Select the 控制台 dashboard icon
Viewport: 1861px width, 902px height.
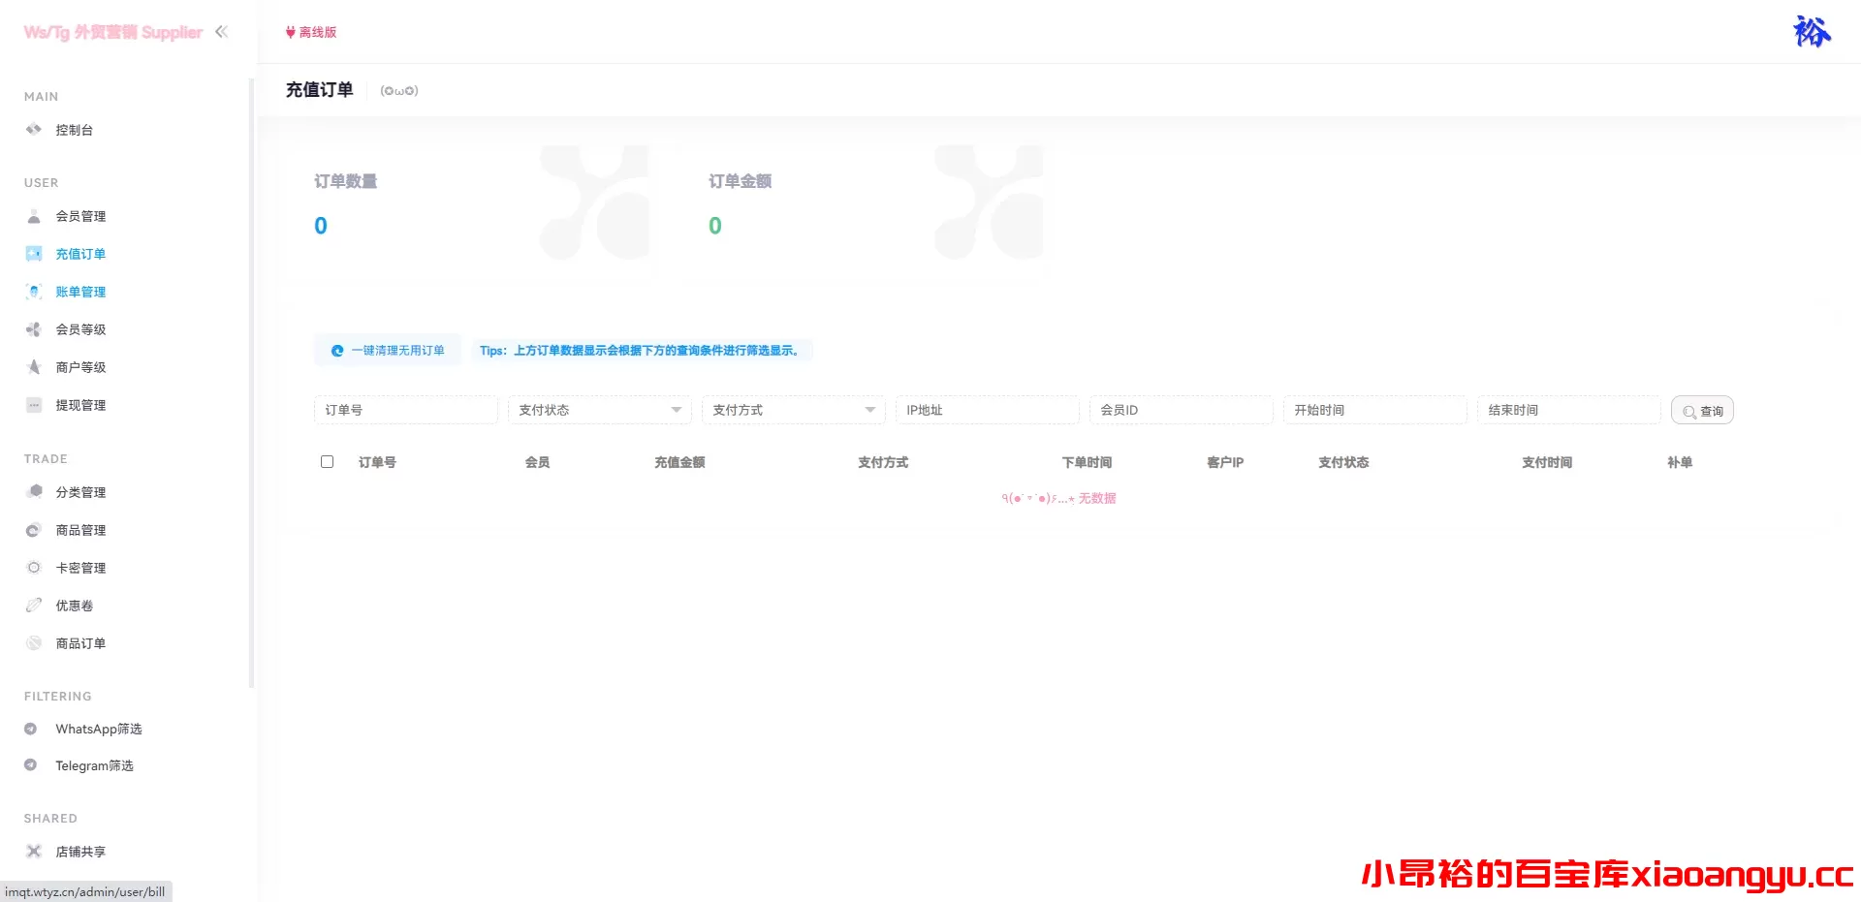tap(33, 129)
